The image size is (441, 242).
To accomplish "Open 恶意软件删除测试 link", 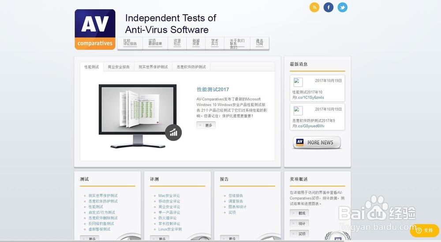I will pyautogui.click(x=103, y=218).
